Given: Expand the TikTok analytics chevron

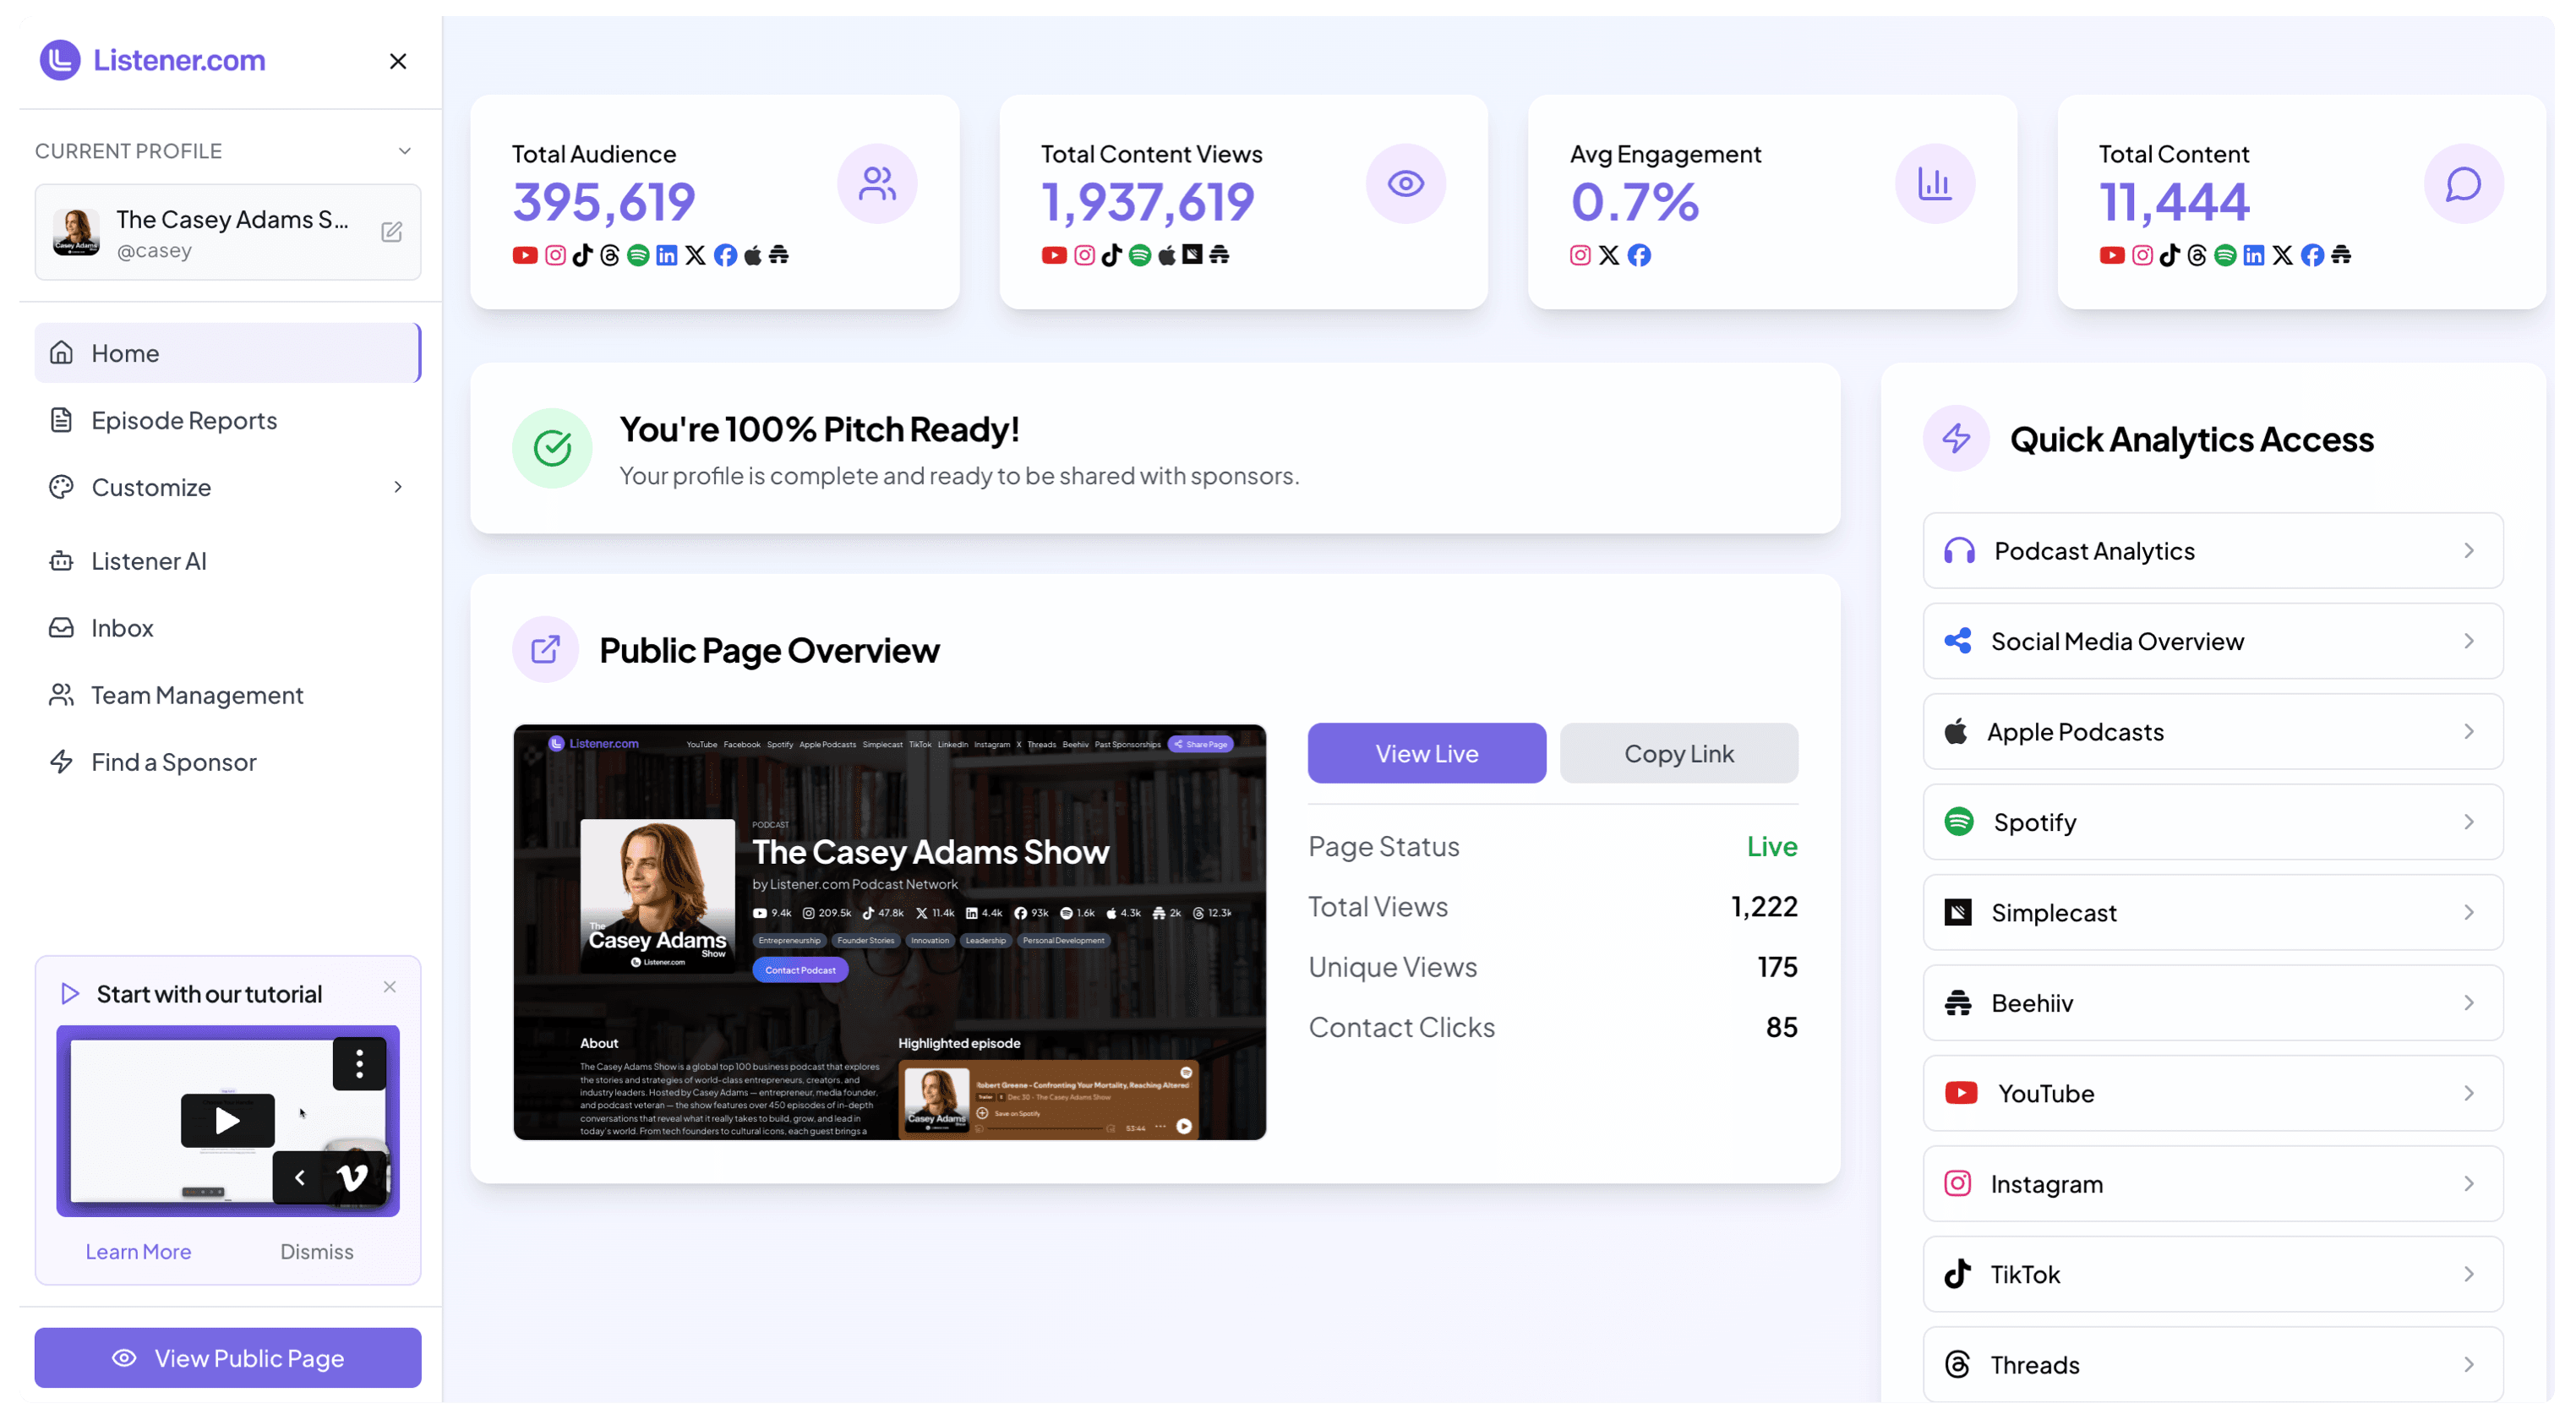Looking at the screenshot, I should (2469, 1274).
